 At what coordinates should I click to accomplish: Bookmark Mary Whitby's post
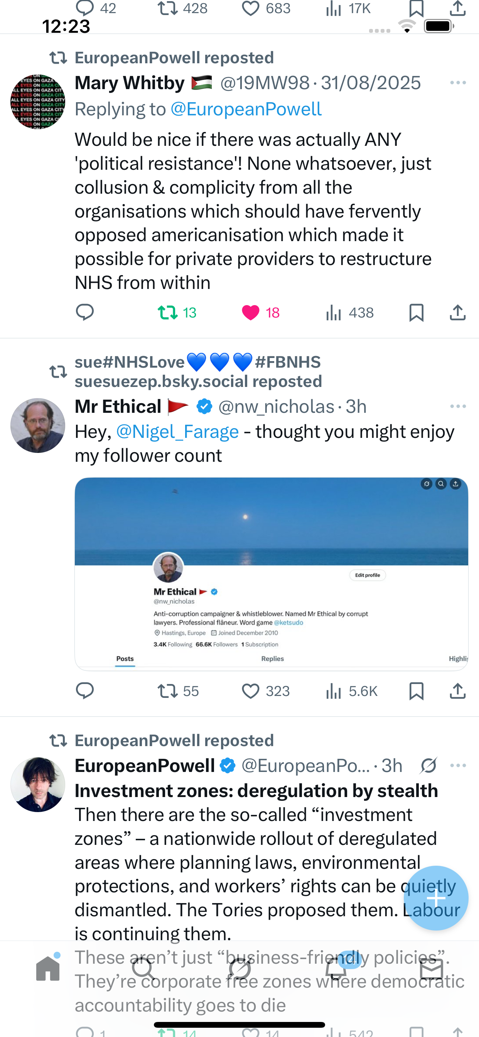[416, 312]
